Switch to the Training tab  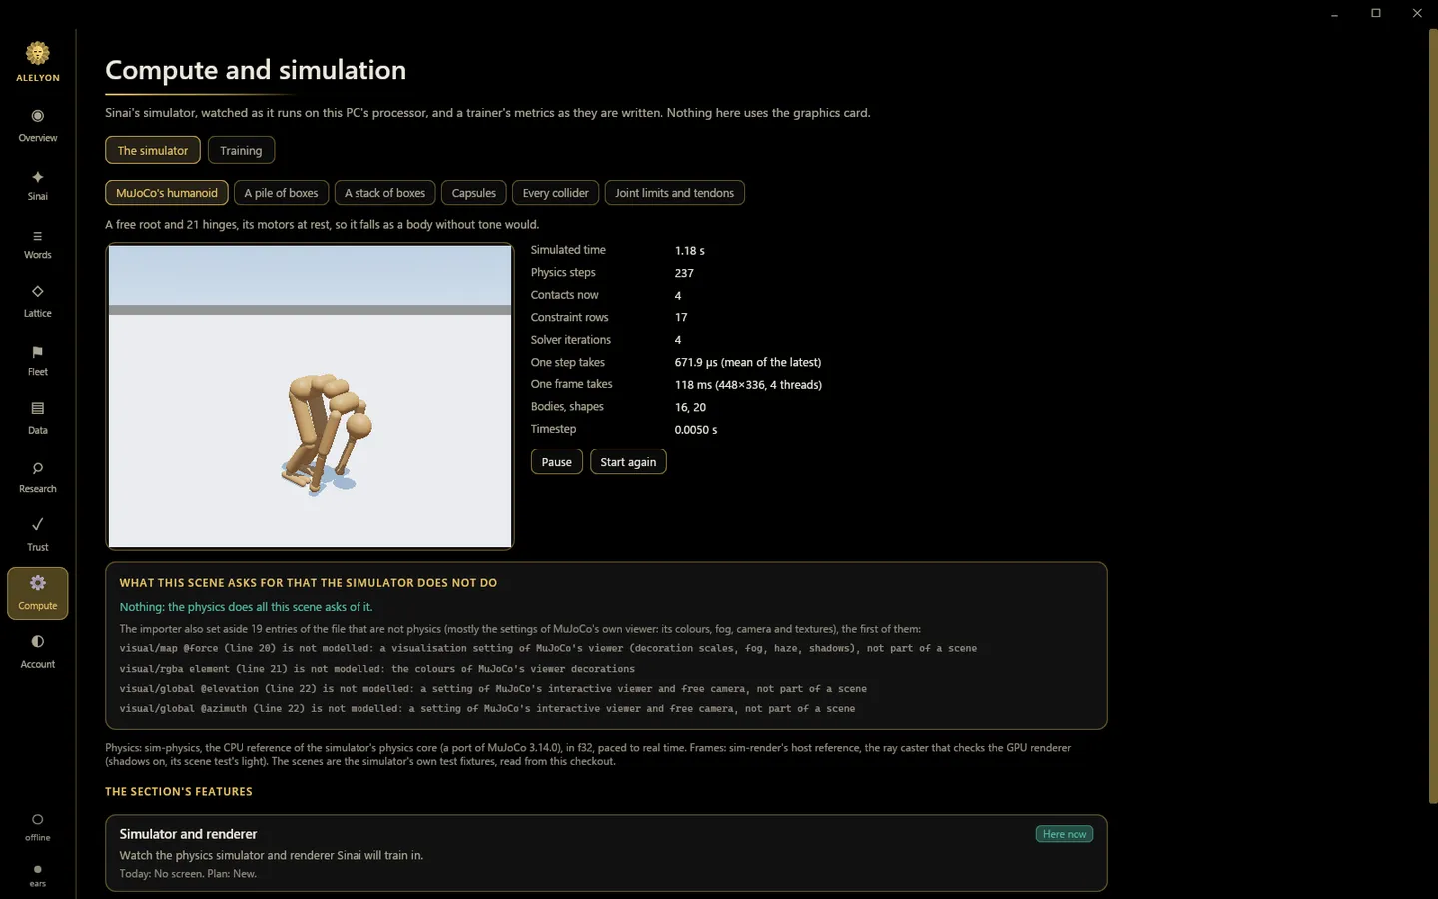pyautogui.click(x=241, y=150)
